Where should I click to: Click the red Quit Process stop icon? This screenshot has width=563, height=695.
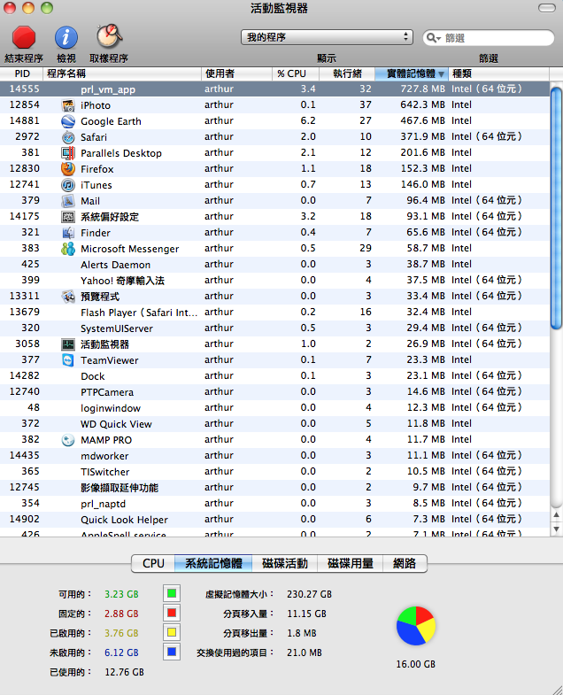click(24, 37)
